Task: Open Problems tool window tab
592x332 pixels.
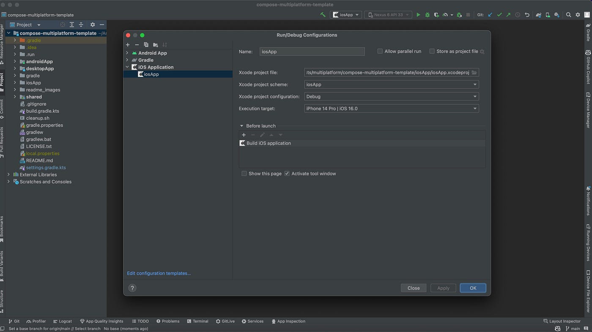Action: click(x=167, y=321)
